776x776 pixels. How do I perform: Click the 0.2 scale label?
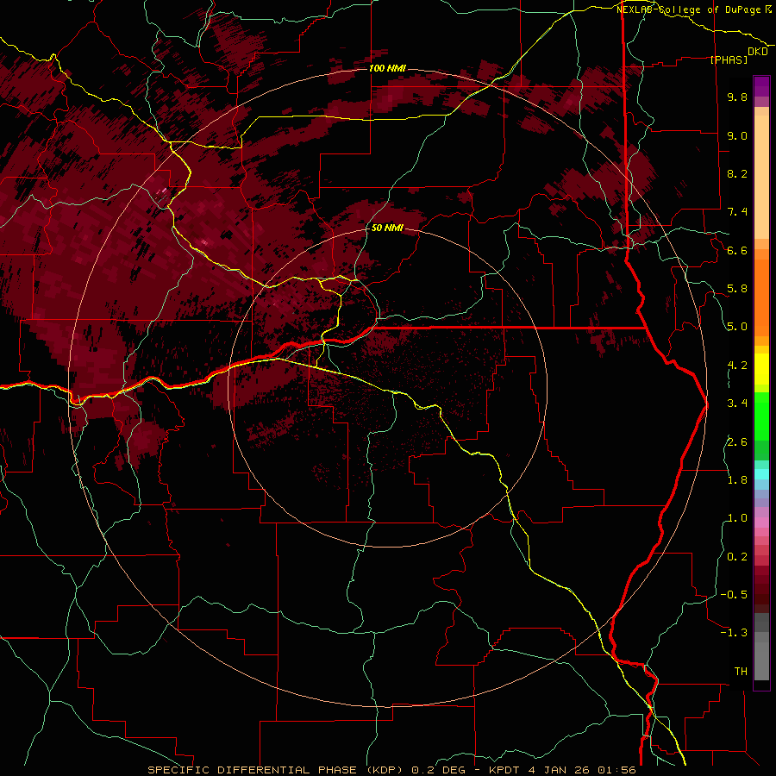tap(737, 557)
